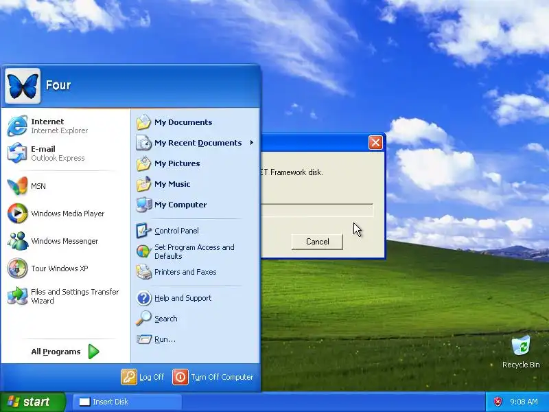Click the 9:08 AM clock
549x412 pixels.
pyautogui.click(x=524, y=402)
